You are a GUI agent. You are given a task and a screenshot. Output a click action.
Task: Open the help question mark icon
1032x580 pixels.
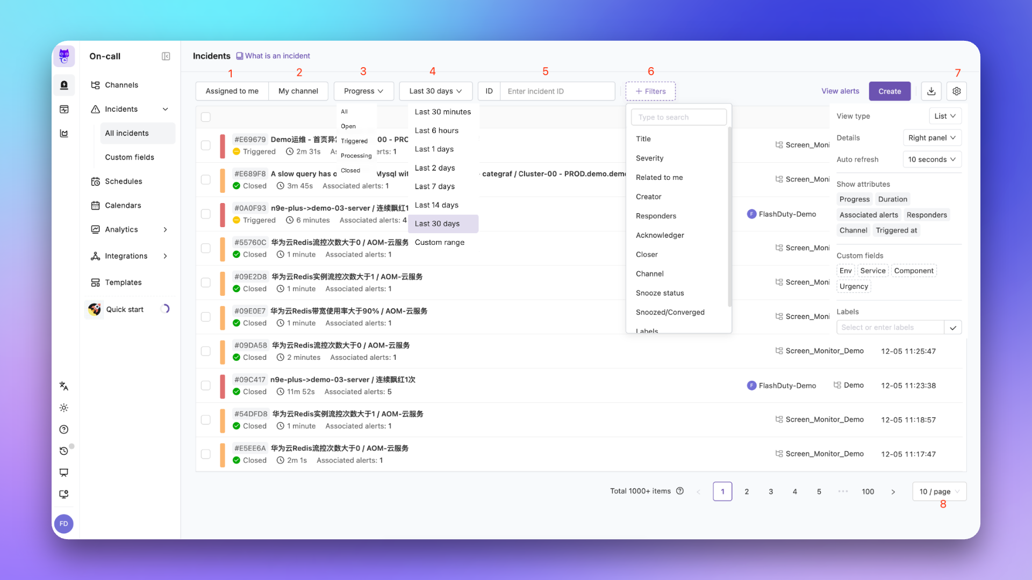click(x=64, y=429)
